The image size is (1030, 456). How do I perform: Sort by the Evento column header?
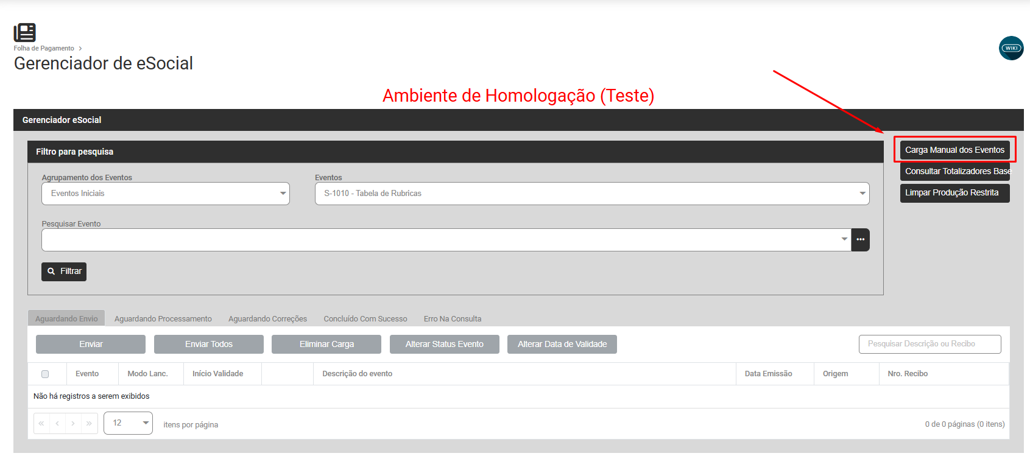point(87,374)
